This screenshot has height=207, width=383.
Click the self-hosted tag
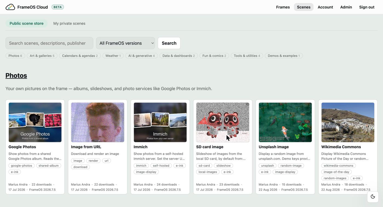(161, 166)
